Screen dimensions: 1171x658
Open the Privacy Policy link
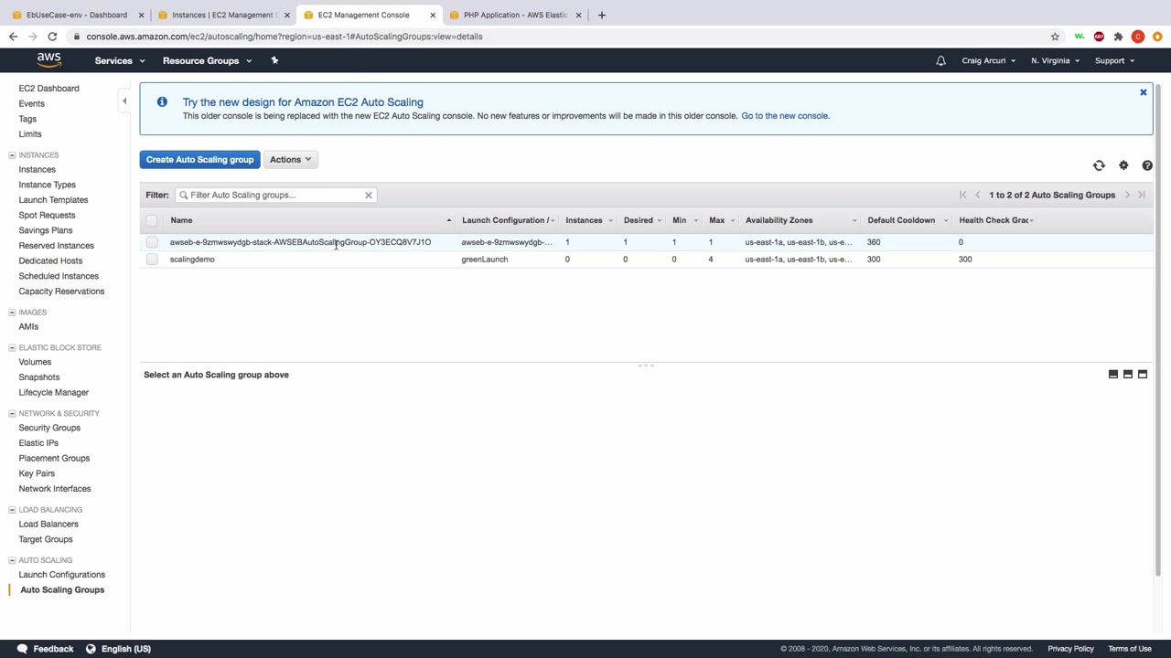(x=1070, y=649)
